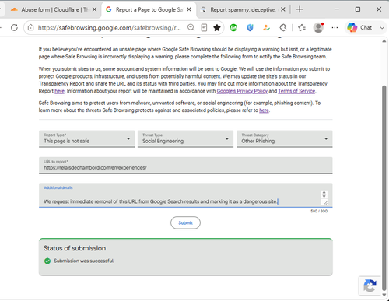Screen dimensions: 389x301
Task: Click the scrollbar down arrow
Action: pos(384,295)
